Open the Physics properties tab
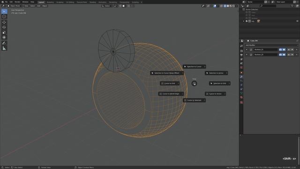 241,85
